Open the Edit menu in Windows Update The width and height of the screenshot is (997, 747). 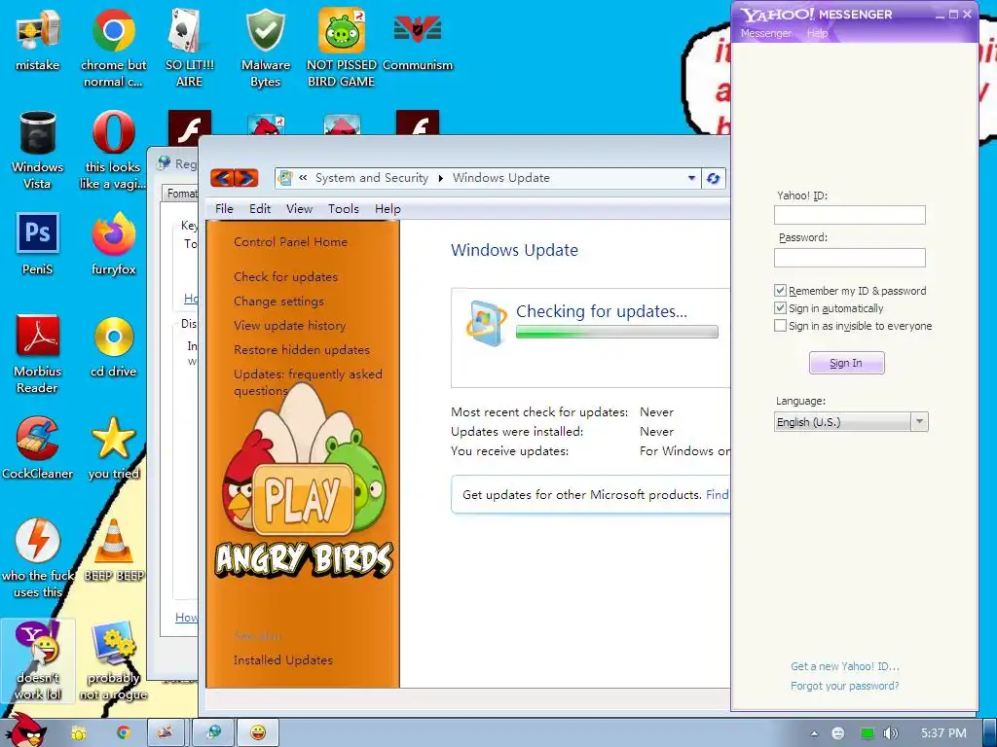click(259, 208)
